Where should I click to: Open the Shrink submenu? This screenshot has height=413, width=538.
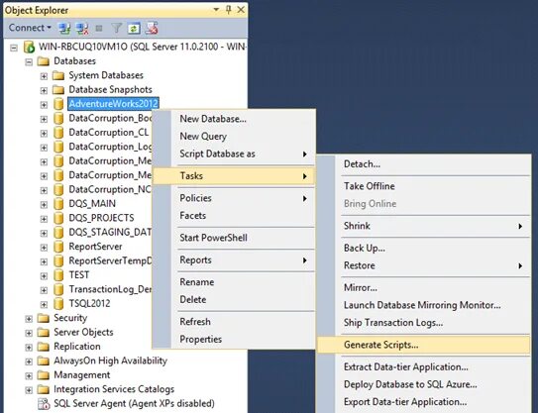point(423,226)
